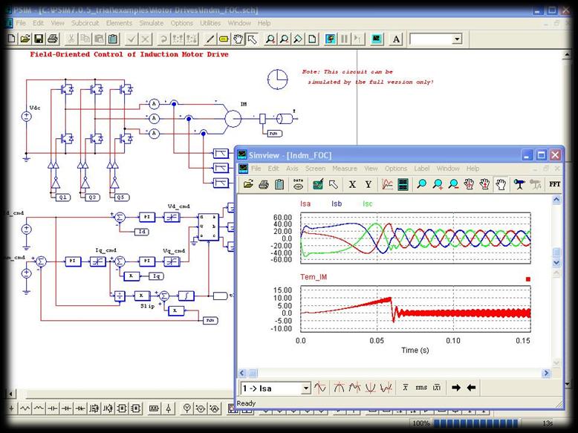Click the previous data point left arrow

pyautogui.click(x=471, y=388)
